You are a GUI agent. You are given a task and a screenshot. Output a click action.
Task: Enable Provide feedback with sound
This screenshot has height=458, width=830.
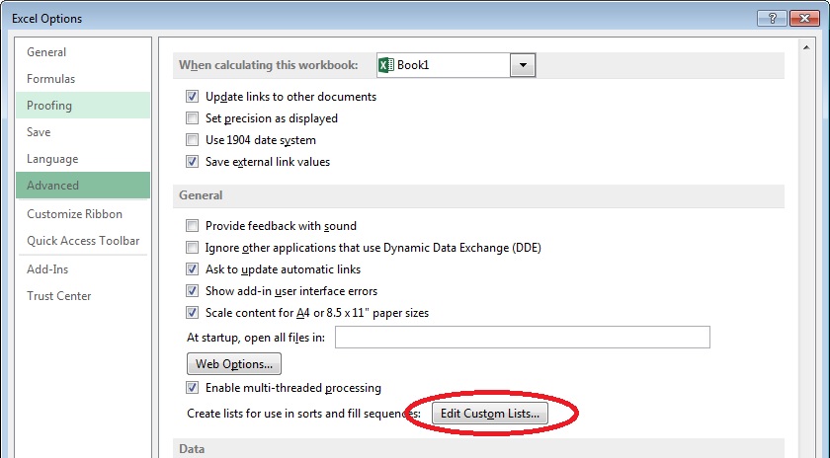tap(192, 226)
